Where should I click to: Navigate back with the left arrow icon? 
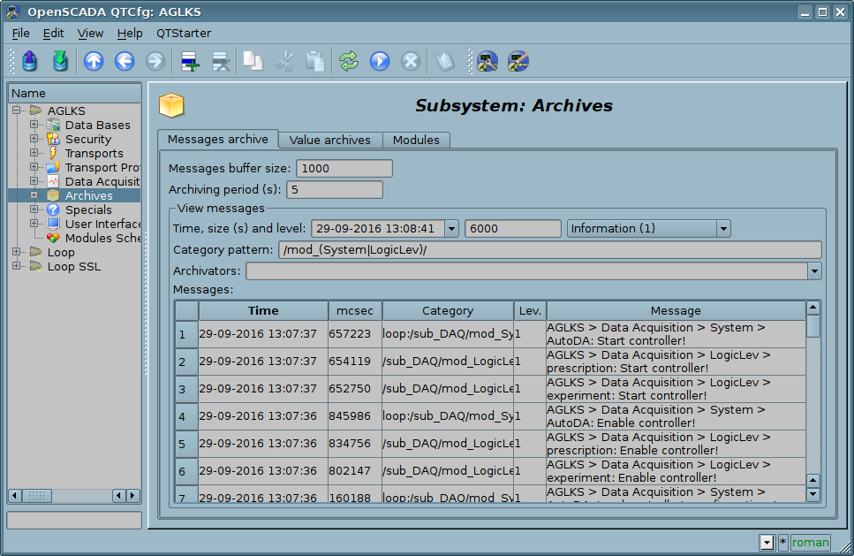(x=125, y=61)
